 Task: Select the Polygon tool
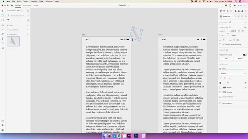(x=3, y=25)
